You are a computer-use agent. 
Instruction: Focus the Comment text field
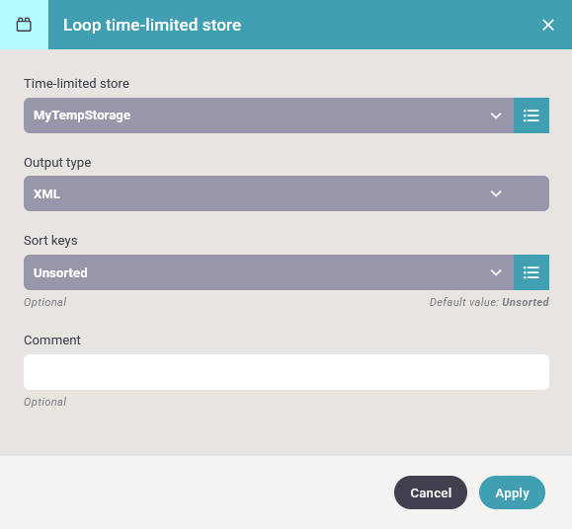coord(286,372)
